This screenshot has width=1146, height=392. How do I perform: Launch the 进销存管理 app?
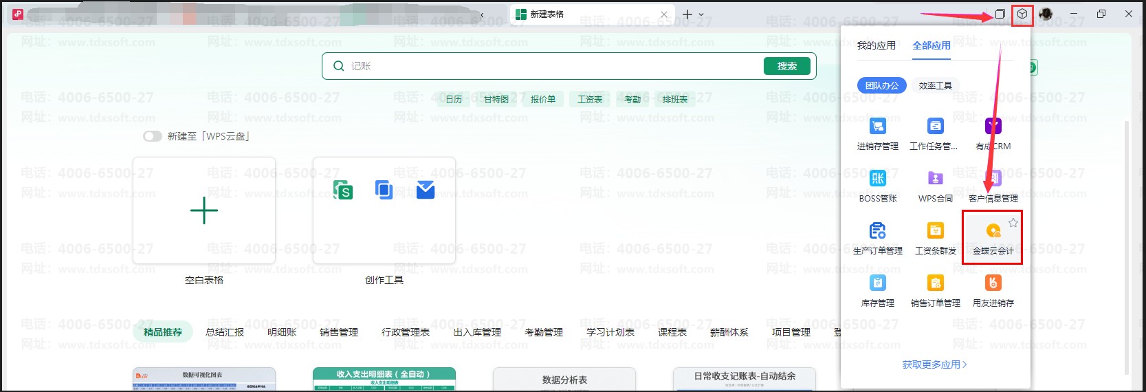coord(877,127)
